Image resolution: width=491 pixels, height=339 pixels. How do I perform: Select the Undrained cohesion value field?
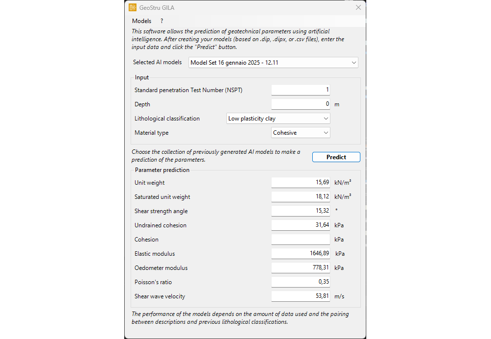300,225
